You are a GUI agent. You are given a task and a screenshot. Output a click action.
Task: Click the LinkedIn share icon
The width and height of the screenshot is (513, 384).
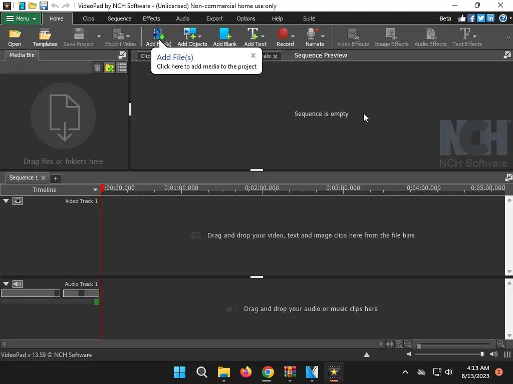click(x=490, y=18)
